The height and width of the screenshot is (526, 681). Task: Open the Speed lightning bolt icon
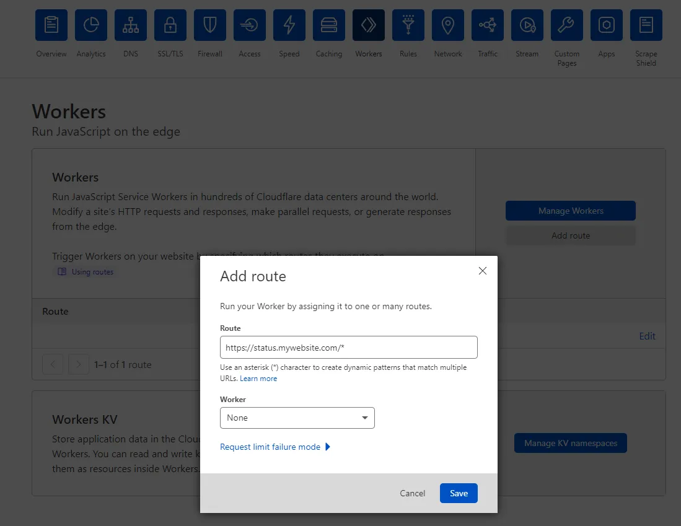[x=289, y=25]
